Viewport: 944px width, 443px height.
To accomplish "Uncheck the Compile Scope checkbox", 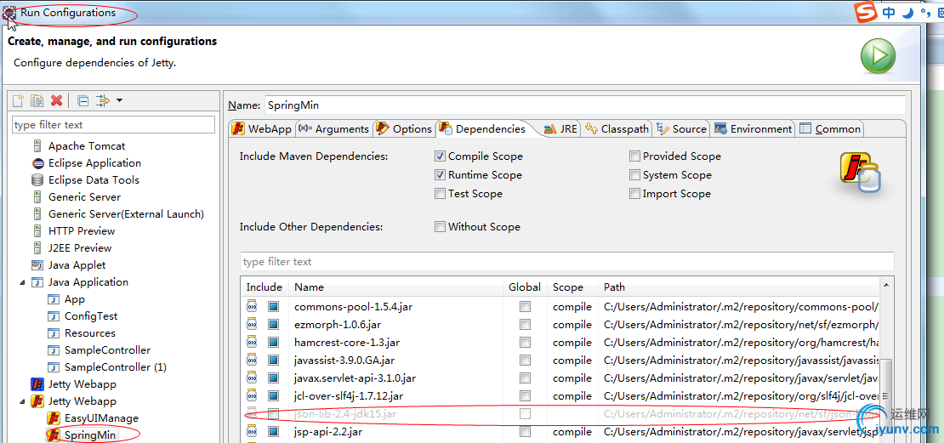I will (x=440, y=156).
